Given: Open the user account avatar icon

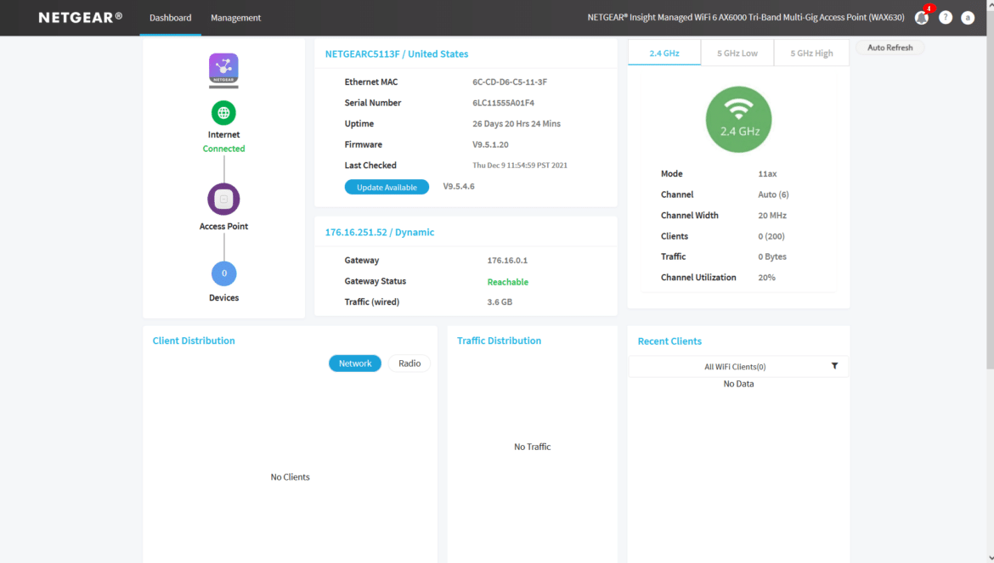Looking at the screenshot, I should click(968, 18).
